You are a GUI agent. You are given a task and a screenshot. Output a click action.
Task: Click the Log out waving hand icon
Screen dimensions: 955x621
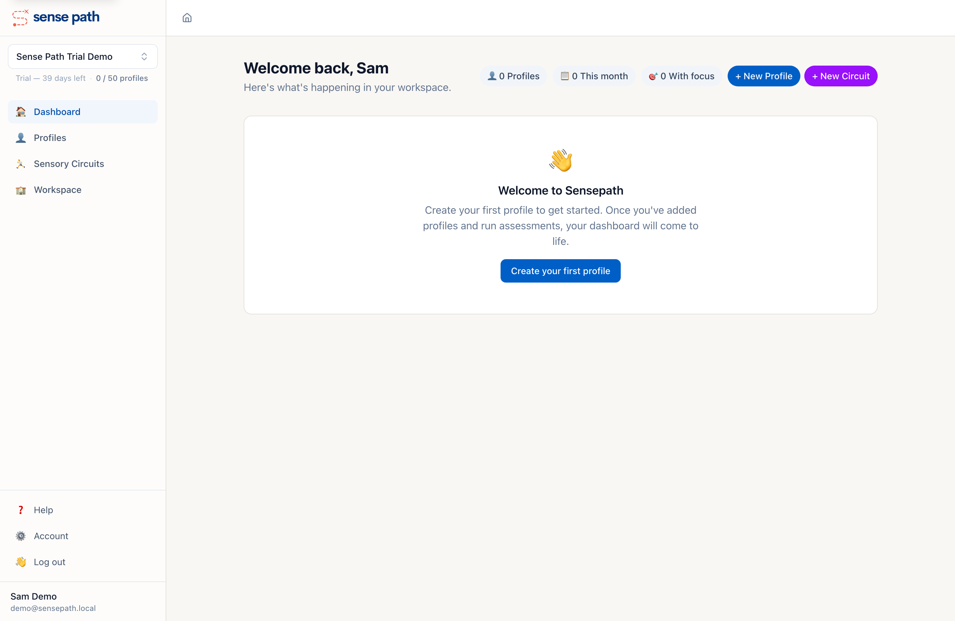tap(21, 562)
